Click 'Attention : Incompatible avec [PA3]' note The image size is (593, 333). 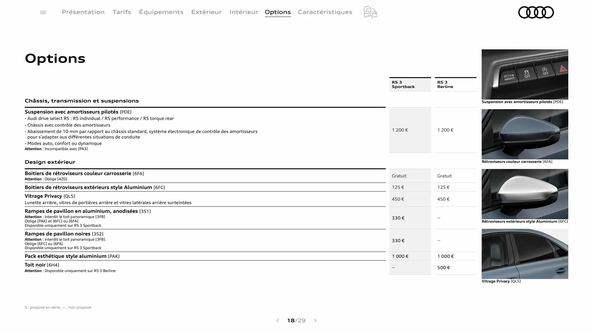click(x=56, y=149)
